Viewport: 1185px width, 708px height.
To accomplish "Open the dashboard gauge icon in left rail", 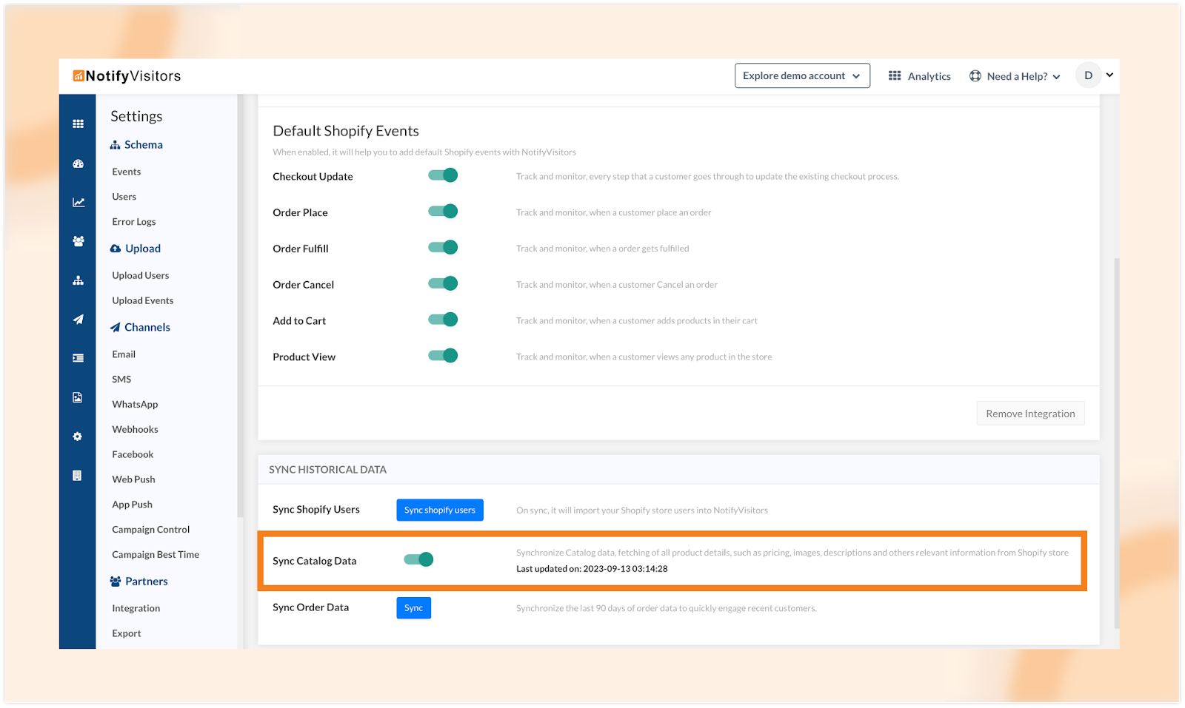I will [78, 164].
